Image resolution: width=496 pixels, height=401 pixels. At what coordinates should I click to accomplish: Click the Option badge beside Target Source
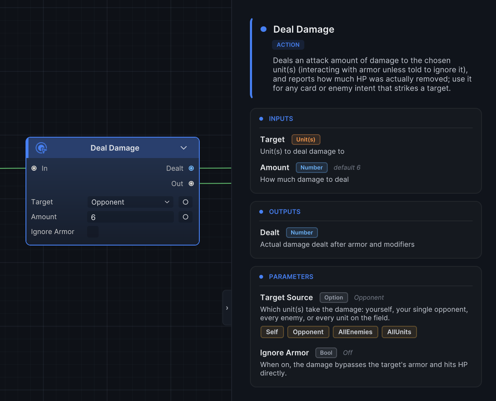pos(333,298)
